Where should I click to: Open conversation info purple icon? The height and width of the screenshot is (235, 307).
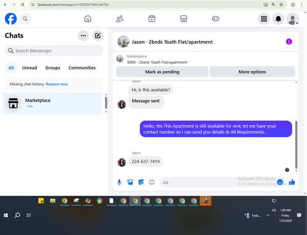click(289, 42)
